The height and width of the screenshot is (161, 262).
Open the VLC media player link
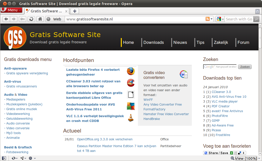pos(224,102)
